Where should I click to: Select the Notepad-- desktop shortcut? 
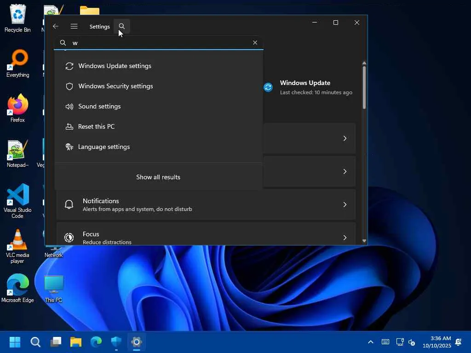pyautogui.click(x=18, y=154)
